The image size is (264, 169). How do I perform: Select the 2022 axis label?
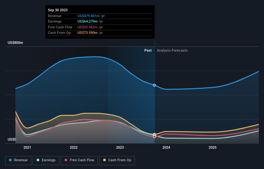pyautogui.click(x=74, y=147)
